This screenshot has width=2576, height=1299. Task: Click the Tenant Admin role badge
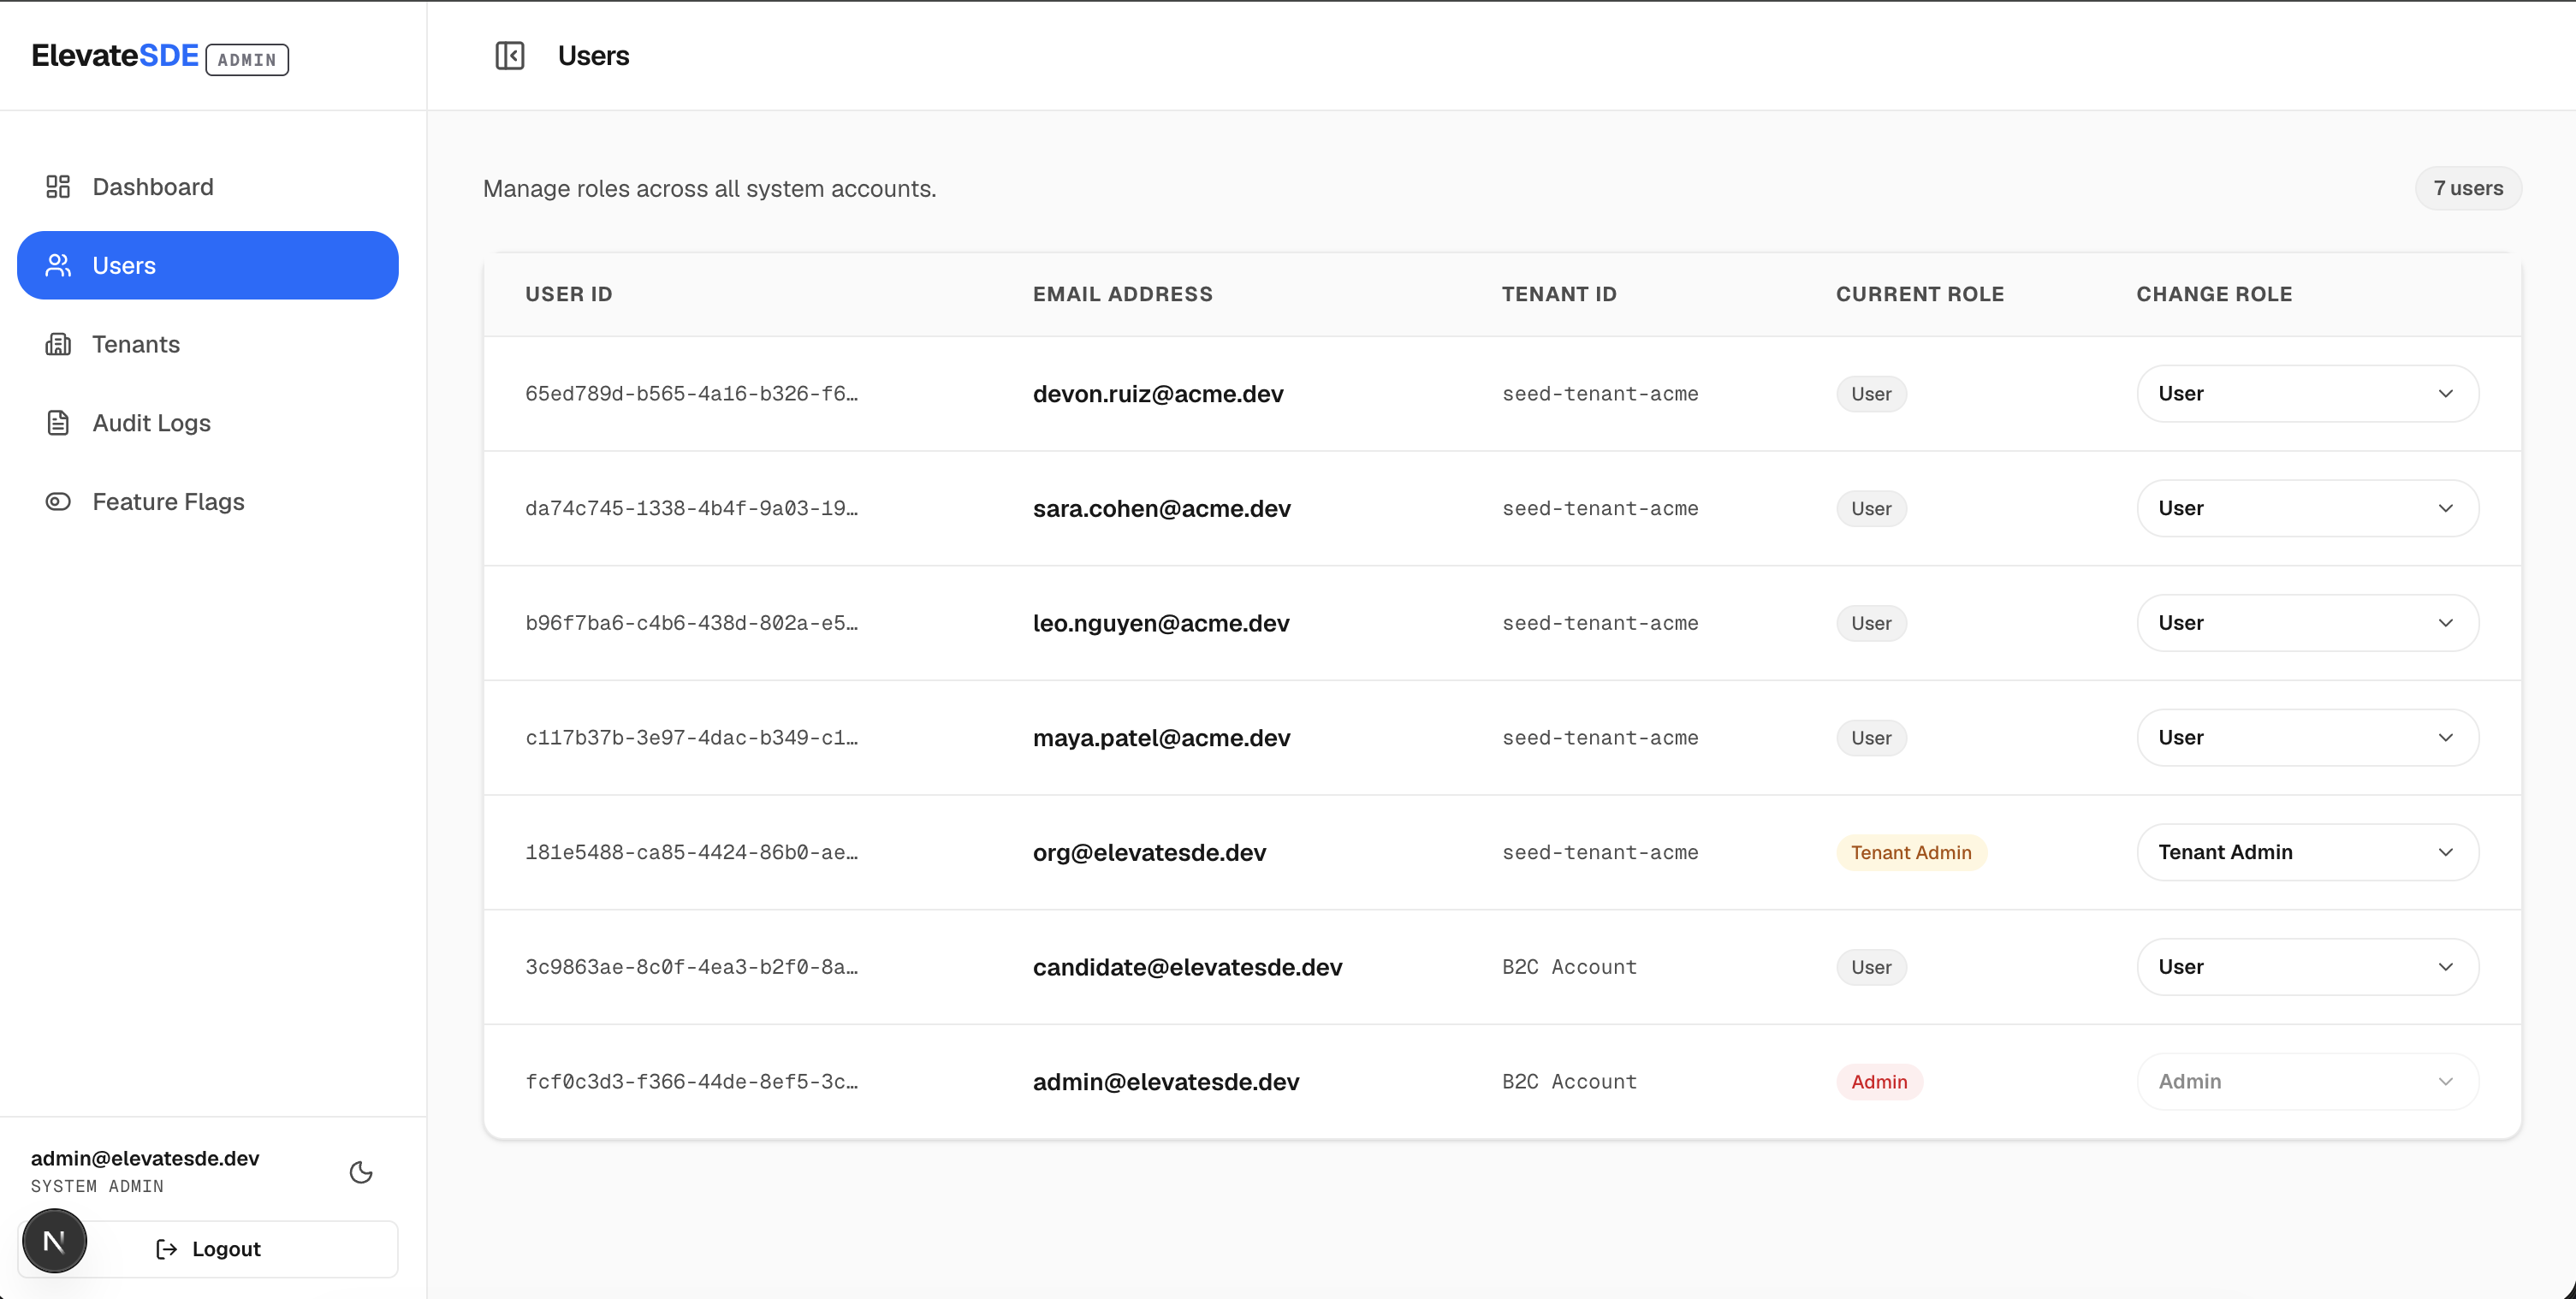pos(1911,852)
